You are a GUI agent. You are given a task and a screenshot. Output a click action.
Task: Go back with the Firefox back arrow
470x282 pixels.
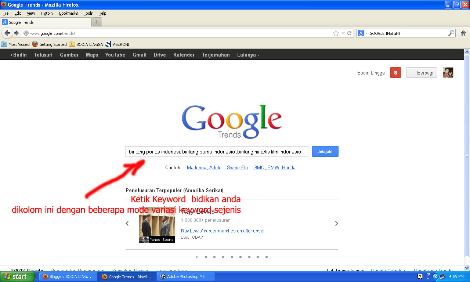(7, 33)
